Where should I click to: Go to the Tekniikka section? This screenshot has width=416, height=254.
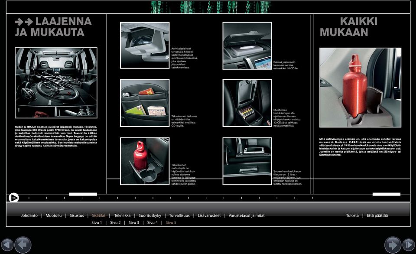click(x=122, y=215)
